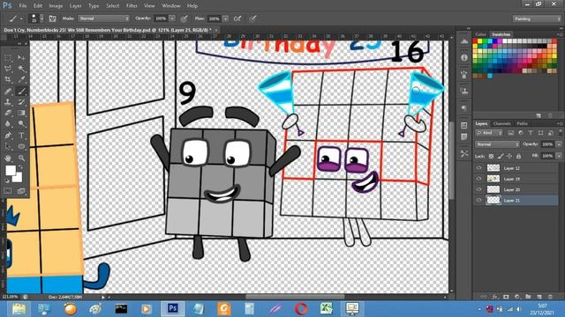Change the screen mode
565x317 pixels.
21,191
